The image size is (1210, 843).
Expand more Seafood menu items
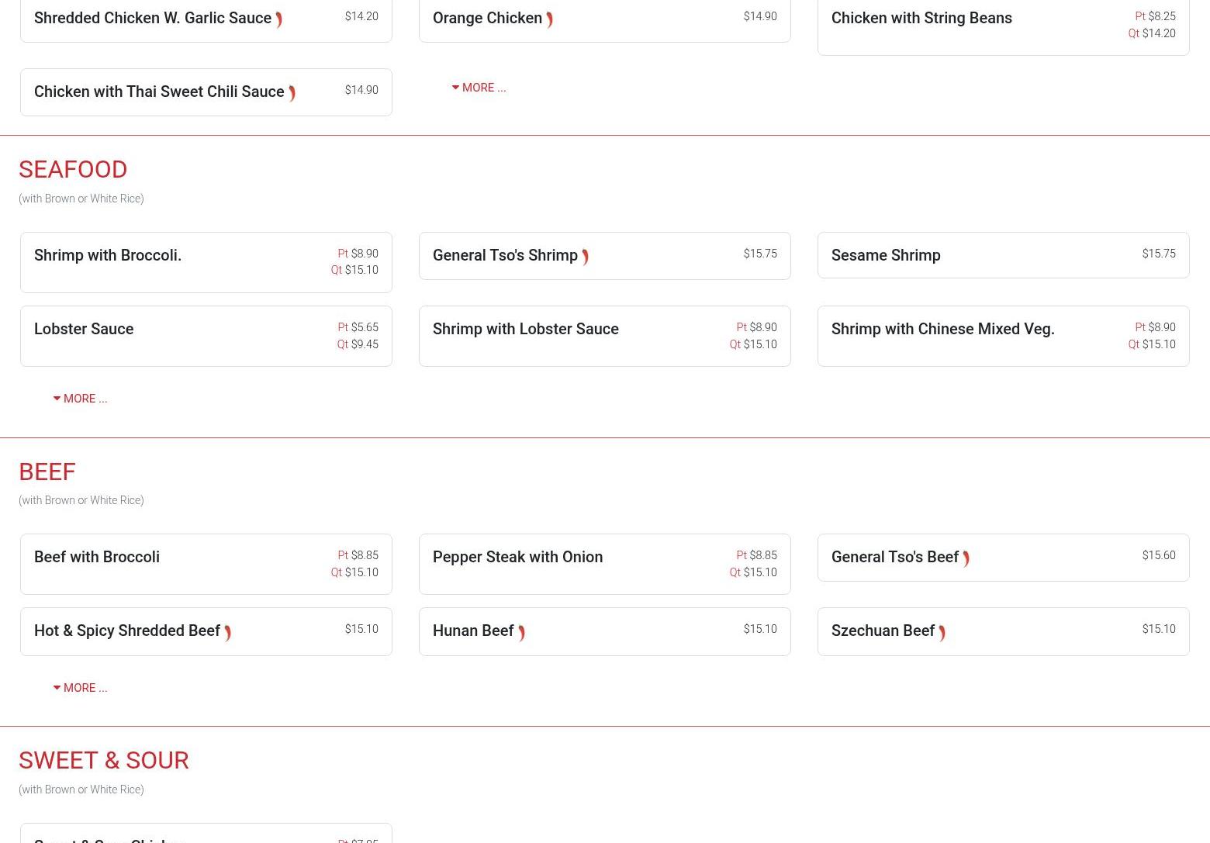[80, 399]
